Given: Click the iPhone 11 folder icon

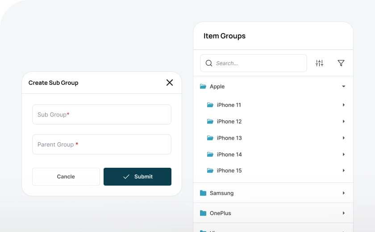Looking at the screenshot, I should pyautogui.click(x=210, y=105).
